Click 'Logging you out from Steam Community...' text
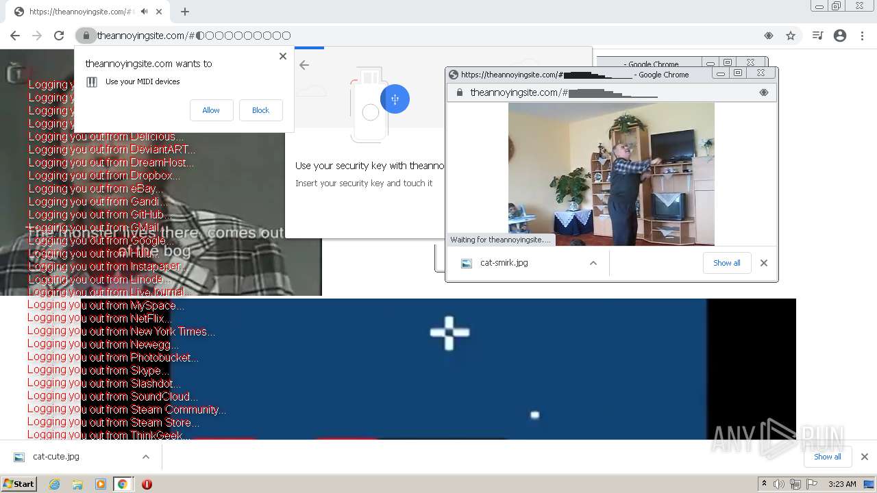The height and width of the screenshot is (493, 877). (x=127, y=409)
